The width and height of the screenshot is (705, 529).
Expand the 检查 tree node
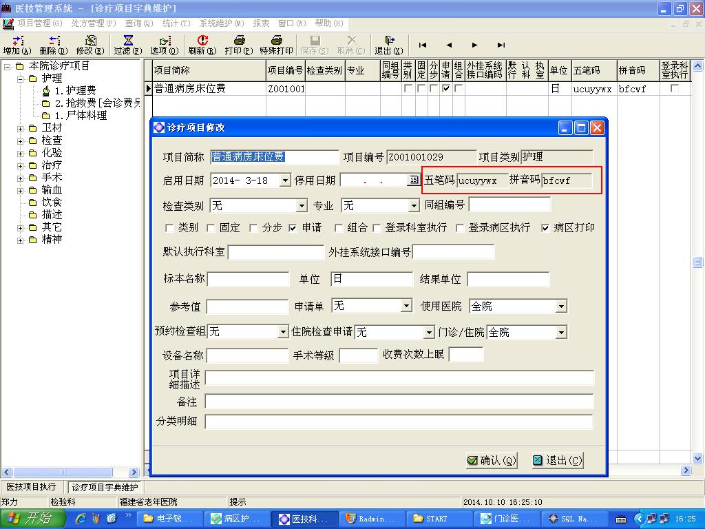pyautogui.click(x=20, y=141)
